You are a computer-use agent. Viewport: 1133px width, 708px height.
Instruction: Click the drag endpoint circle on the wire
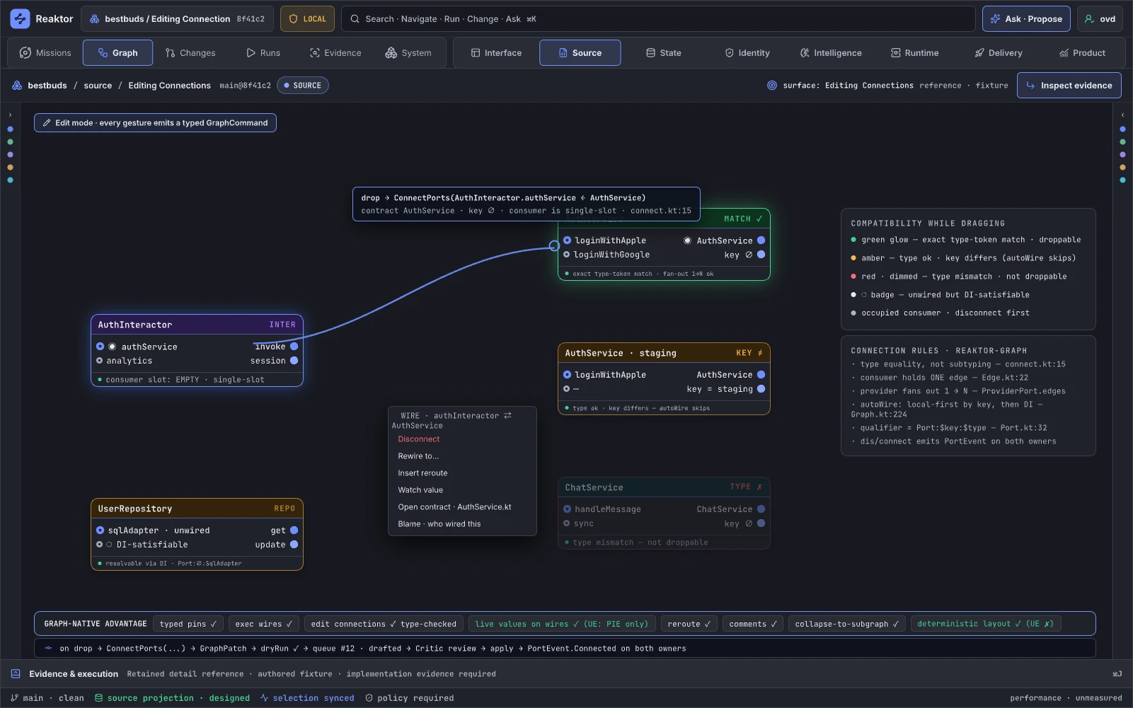[x=554, y=246]
